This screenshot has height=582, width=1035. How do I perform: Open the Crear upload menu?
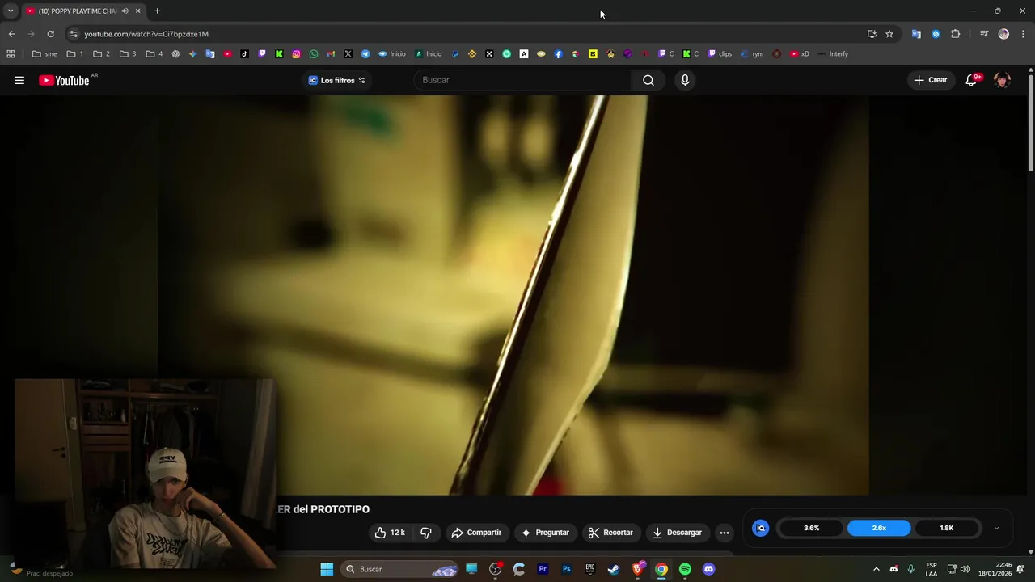click(x=930, y=80)
